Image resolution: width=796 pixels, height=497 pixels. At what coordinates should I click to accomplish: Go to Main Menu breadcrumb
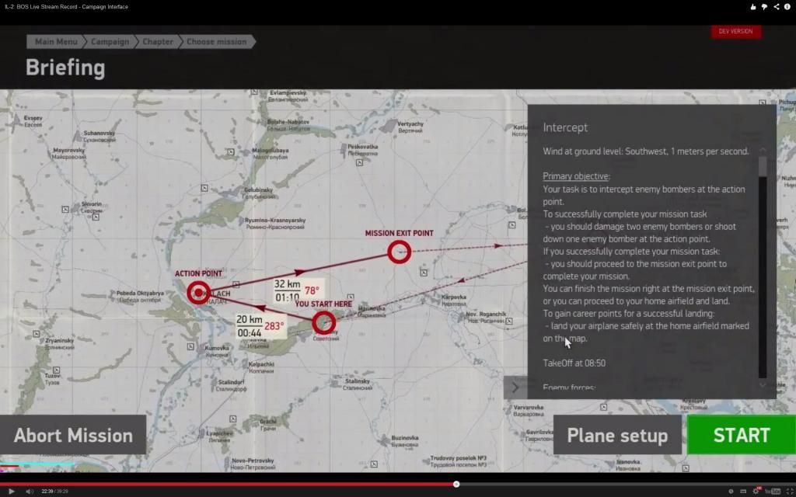tap(55, 42)
